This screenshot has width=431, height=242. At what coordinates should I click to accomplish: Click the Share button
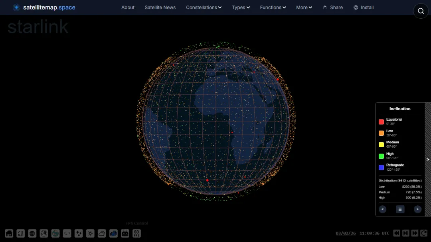tap(333, 7)
